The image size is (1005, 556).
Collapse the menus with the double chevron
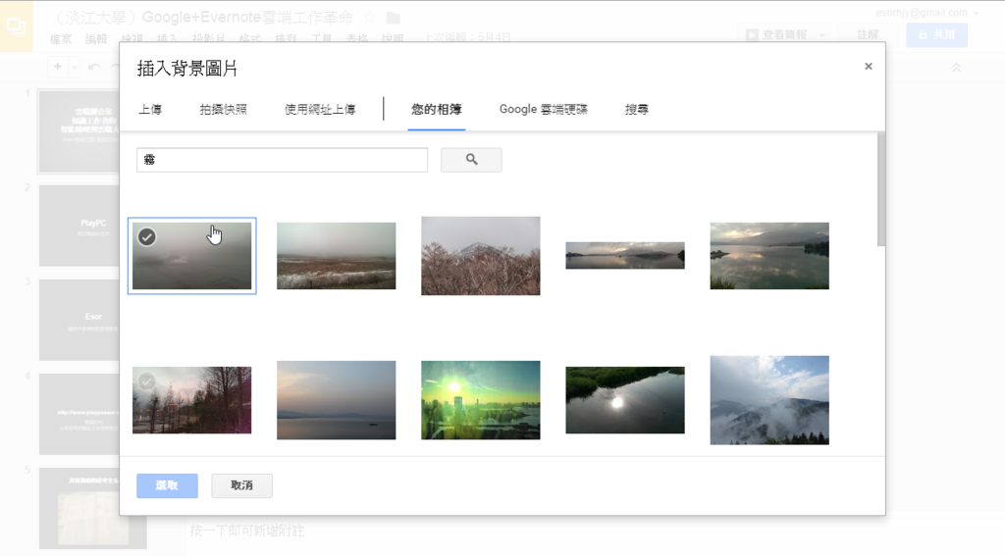click(x=956, y=68)
